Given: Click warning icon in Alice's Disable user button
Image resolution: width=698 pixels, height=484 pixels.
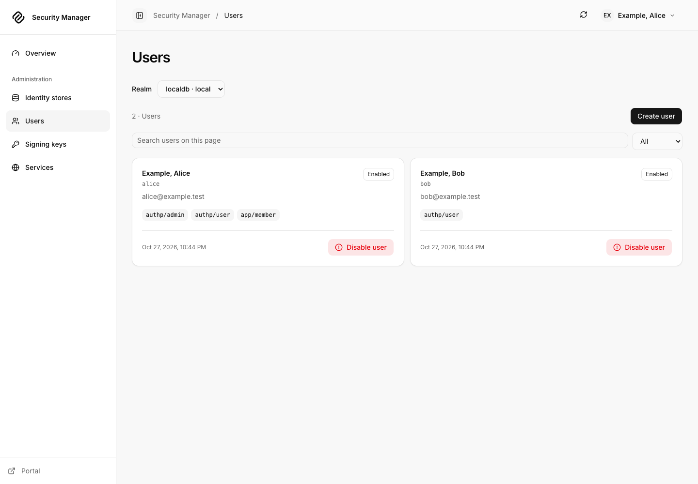Looking at the screenshot, I should click(339, 247).
